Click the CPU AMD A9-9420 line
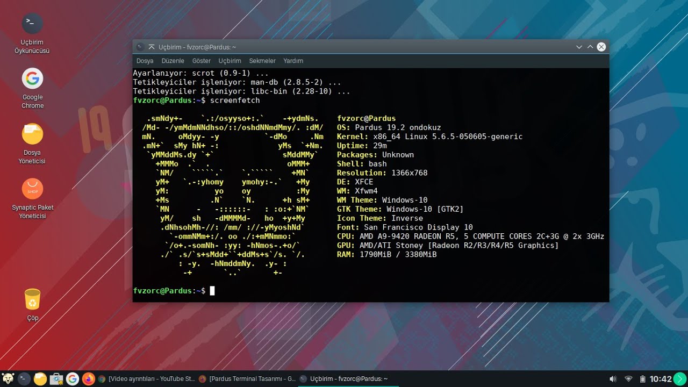 (x=470, y=236)
